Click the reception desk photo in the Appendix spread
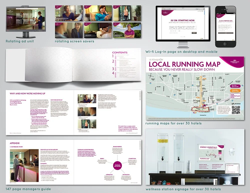 coord(24,166)
